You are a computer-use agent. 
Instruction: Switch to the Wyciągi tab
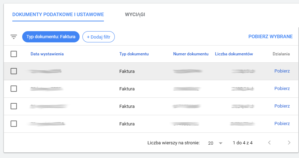coord(135,15)
